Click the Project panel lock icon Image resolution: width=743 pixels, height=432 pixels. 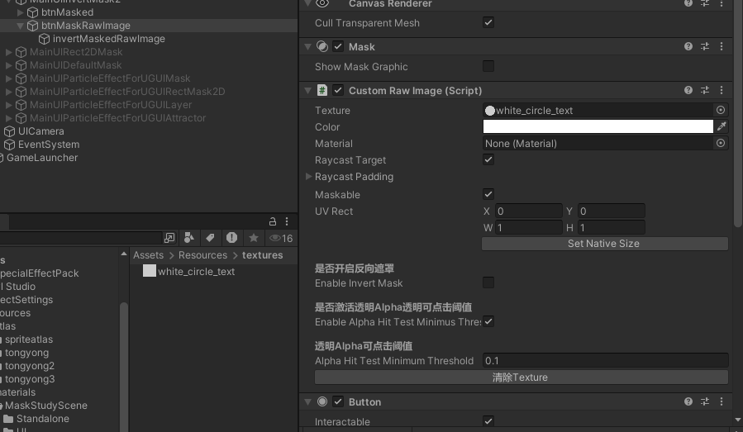pyautogui.click(x=273, y=221)
